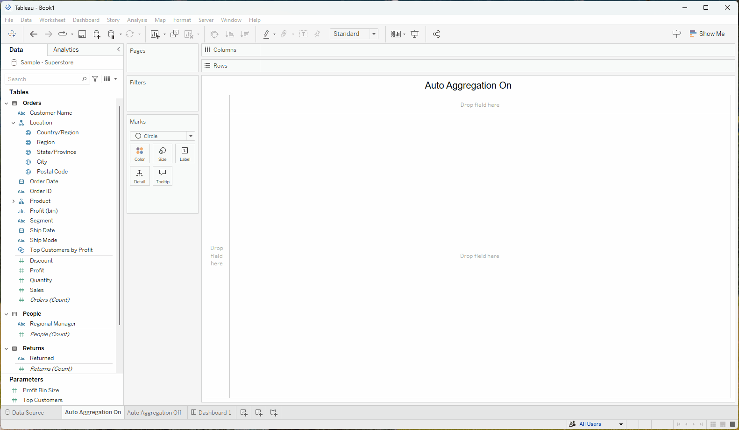Open the Analysis menu

137,20
